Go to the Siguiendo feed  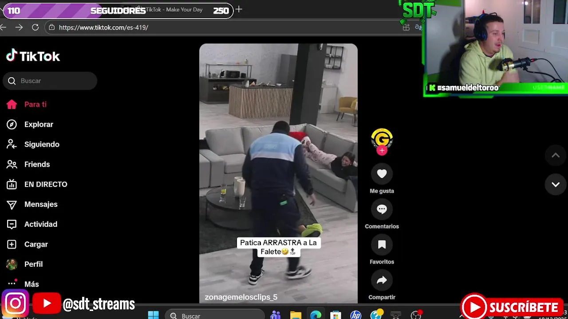click(x=42, y=144)
